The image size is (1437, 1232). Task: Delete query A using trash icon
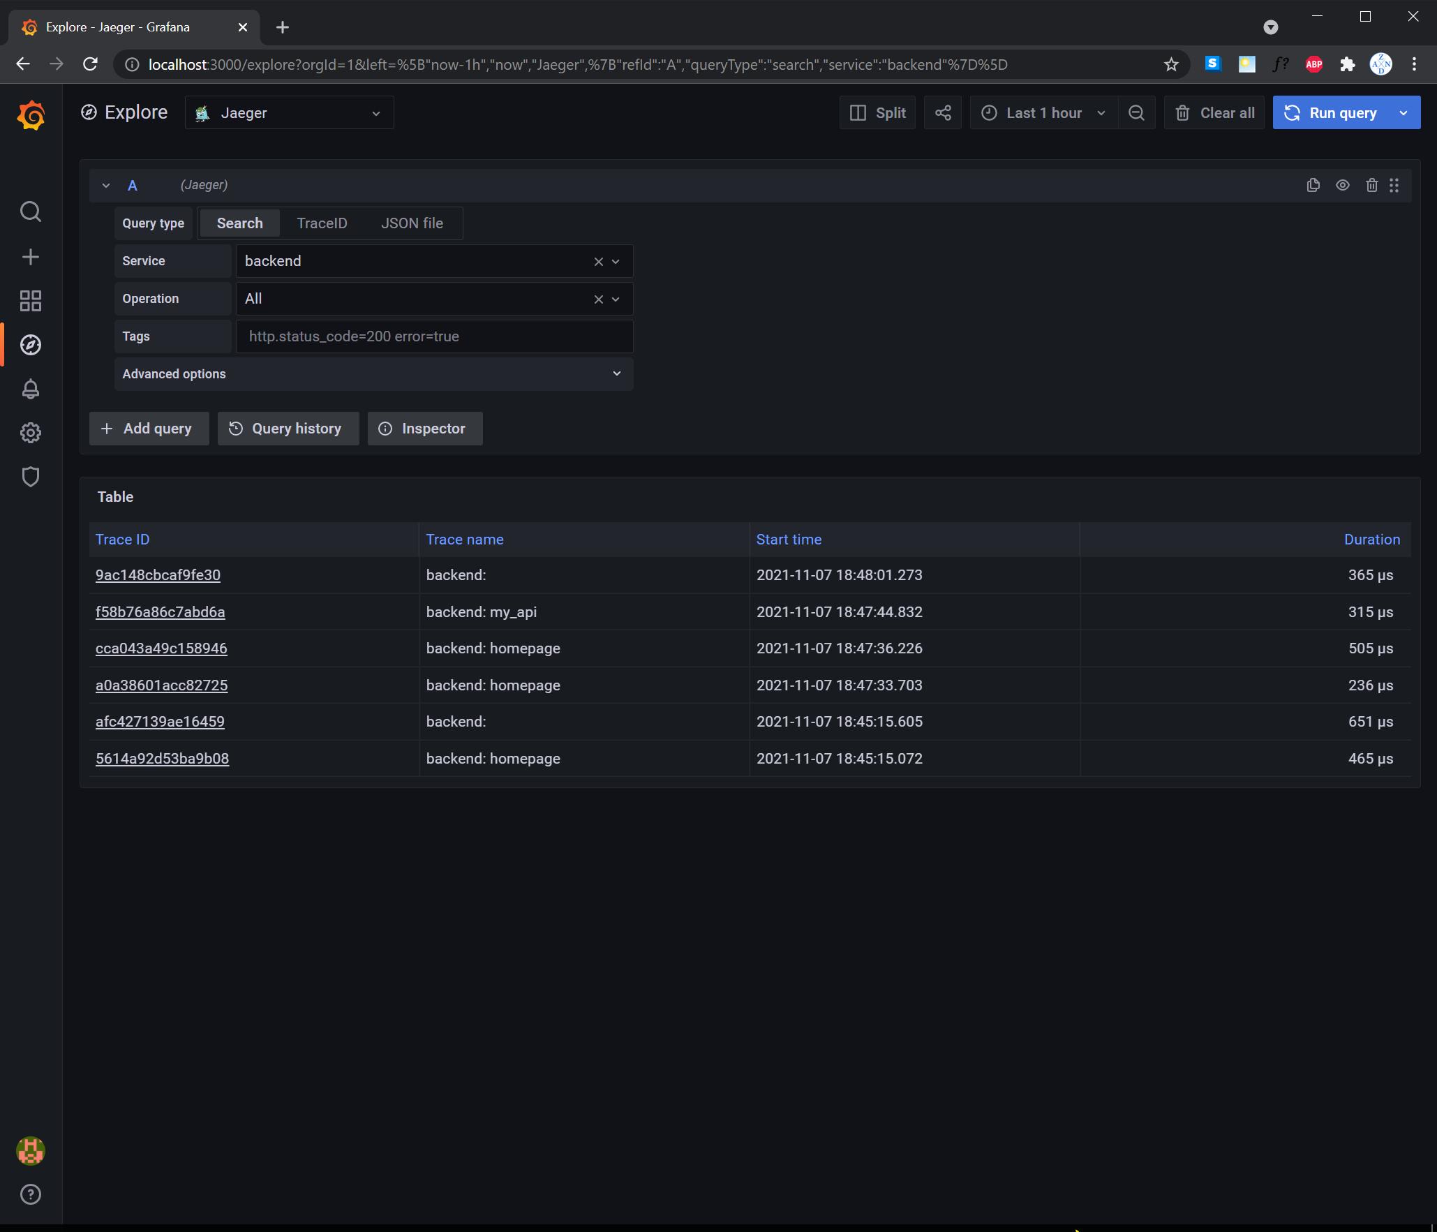click(1371, 185)
